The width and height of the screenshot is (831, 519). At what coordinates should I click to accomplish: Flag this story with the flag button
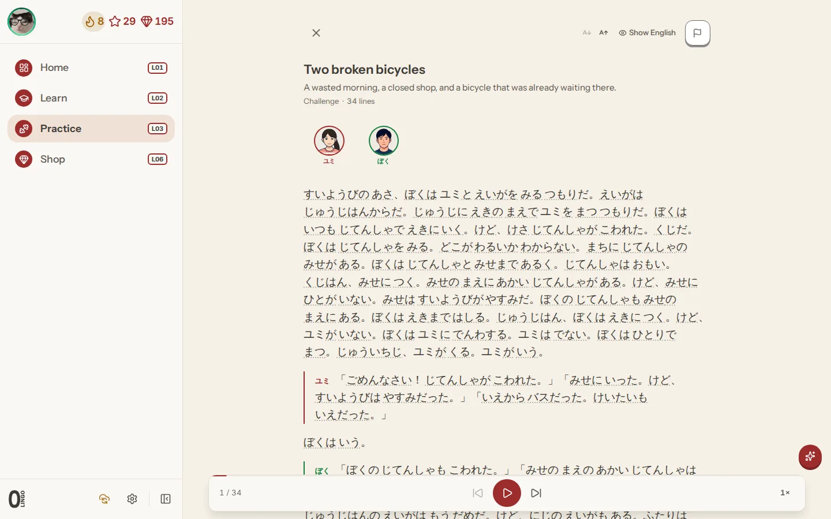697,33
